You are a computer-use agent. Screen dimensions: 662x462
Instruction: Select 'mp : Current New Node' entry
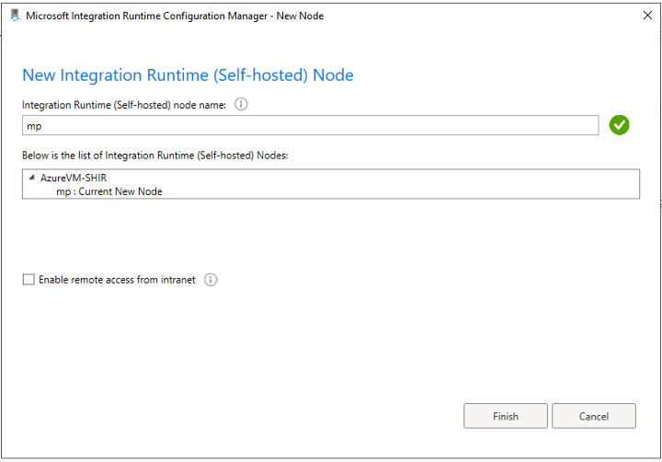[x=108, y=191]
